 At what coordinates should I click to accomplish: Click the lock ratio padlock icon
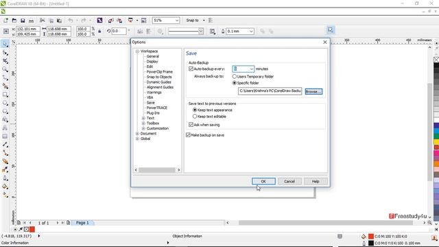pos(99,32)
